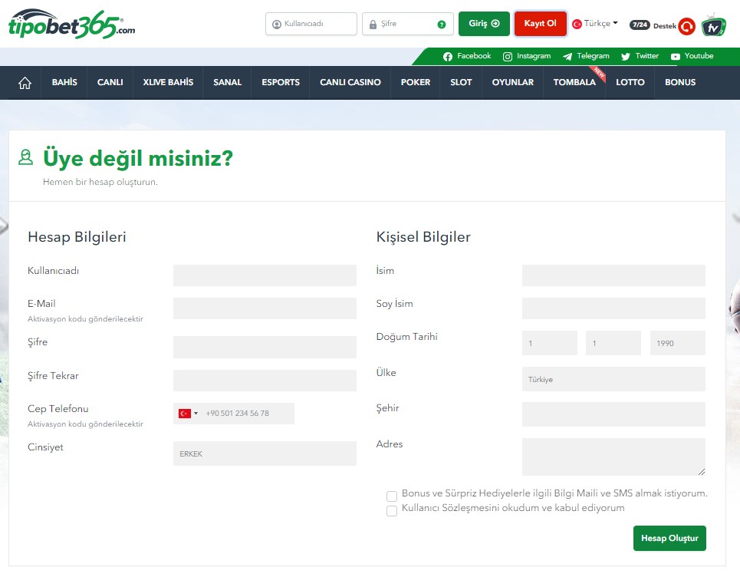Open 7/24 Destek support headset icon

coord(687,27)
